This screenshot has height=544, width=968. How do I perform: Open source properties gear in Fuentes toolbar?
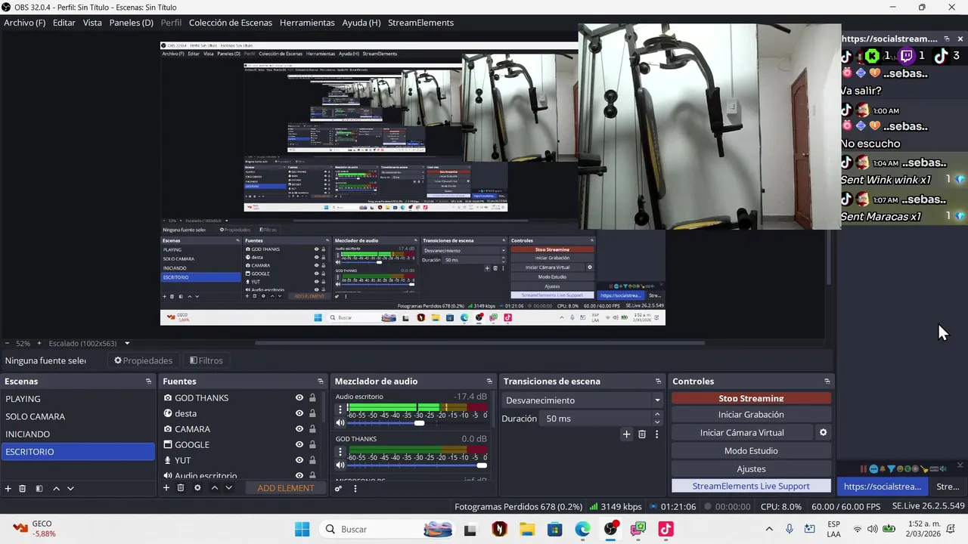click(x=197, y=488)
